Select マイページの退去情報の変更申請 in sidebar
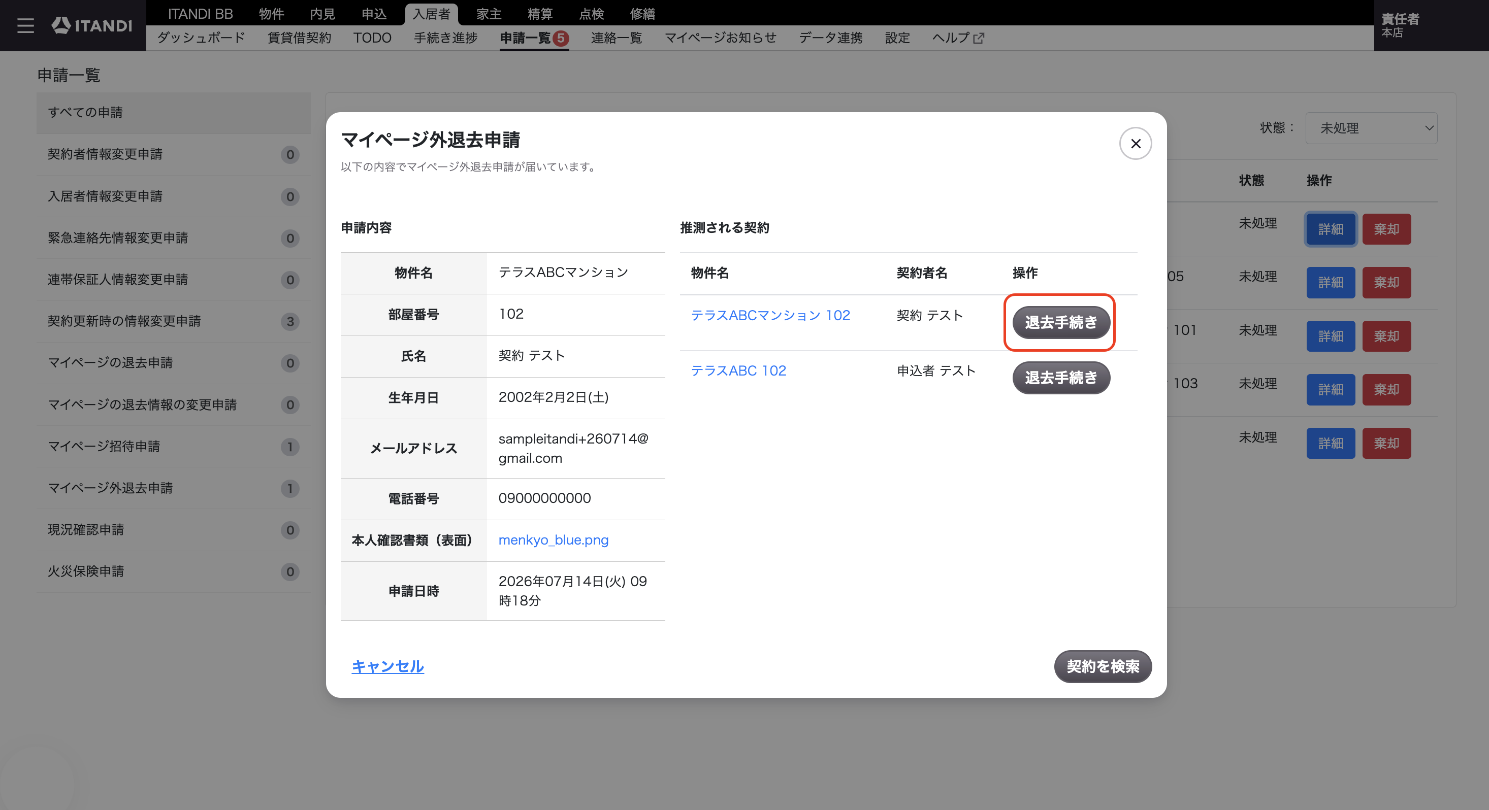This screenshot has height=810, width=1489. [x=173, y=404]
